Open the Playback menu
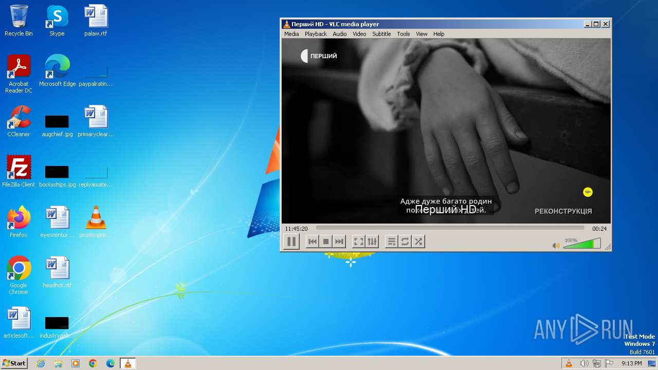 coord(316,34)
